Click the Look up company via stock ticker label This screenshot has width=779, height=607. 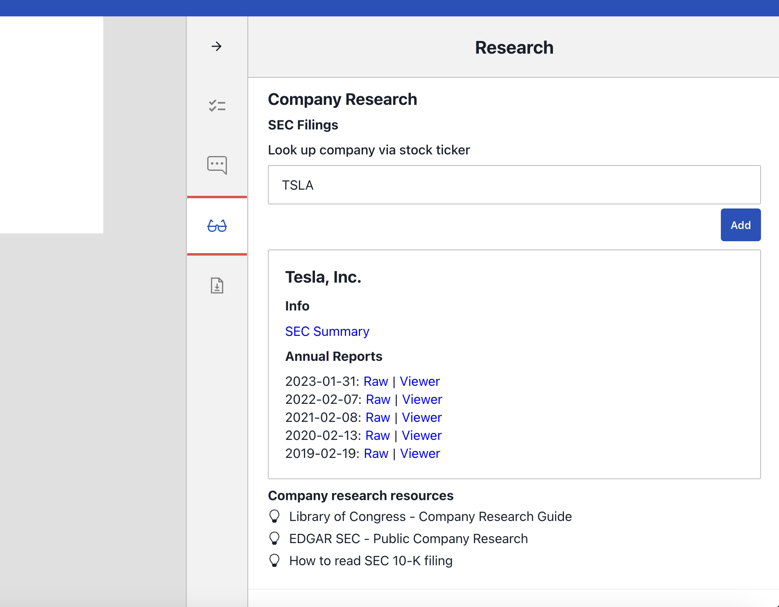coord(369,150)
